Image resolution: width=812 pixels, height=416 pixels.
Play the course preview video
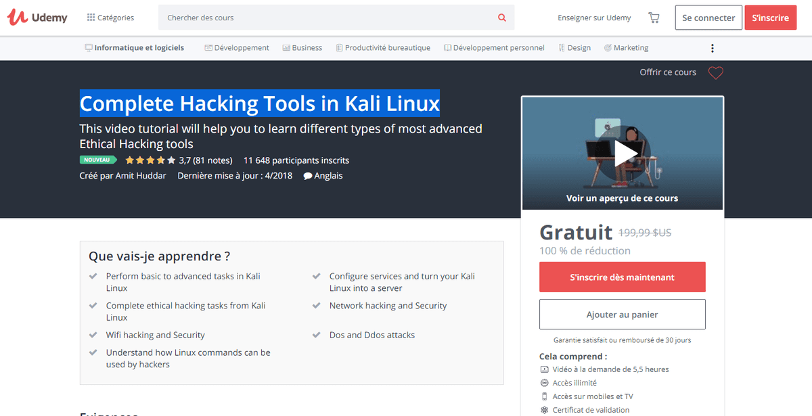623,154
